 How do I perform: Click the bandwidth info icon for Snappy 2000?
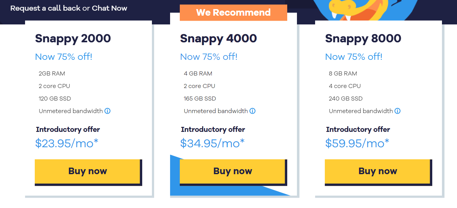click(107, 111)
